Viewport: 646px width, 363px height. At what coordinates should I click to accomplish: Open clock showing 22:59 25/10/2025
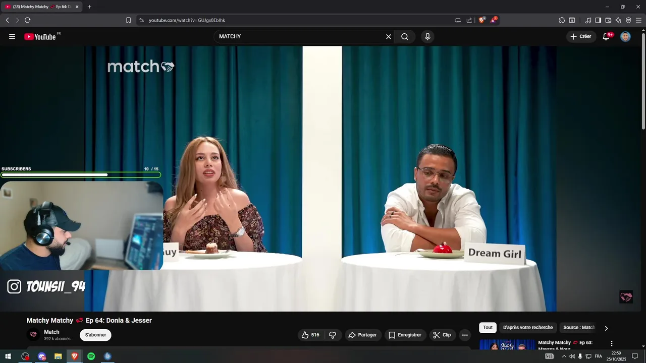616,356
